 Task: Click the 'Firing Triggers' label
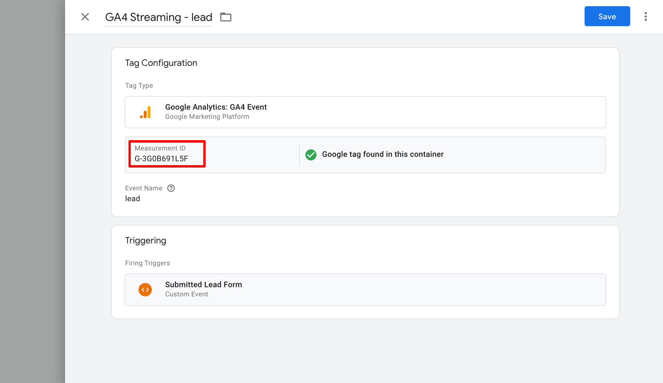click(147, 263)
